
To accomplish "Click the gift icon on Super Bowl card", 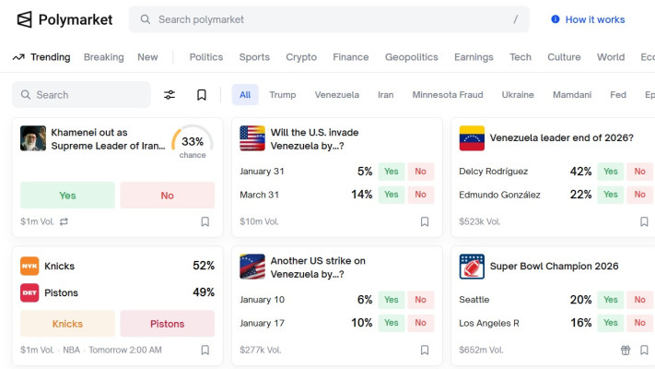I will point(626,350).
